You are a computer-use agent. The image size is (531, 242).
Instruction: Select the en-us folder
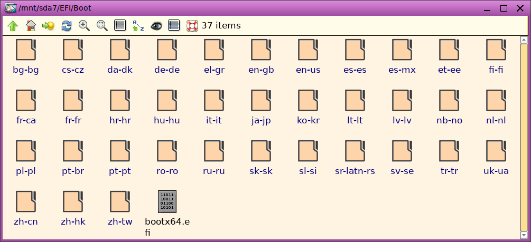[x=308, y=56]
